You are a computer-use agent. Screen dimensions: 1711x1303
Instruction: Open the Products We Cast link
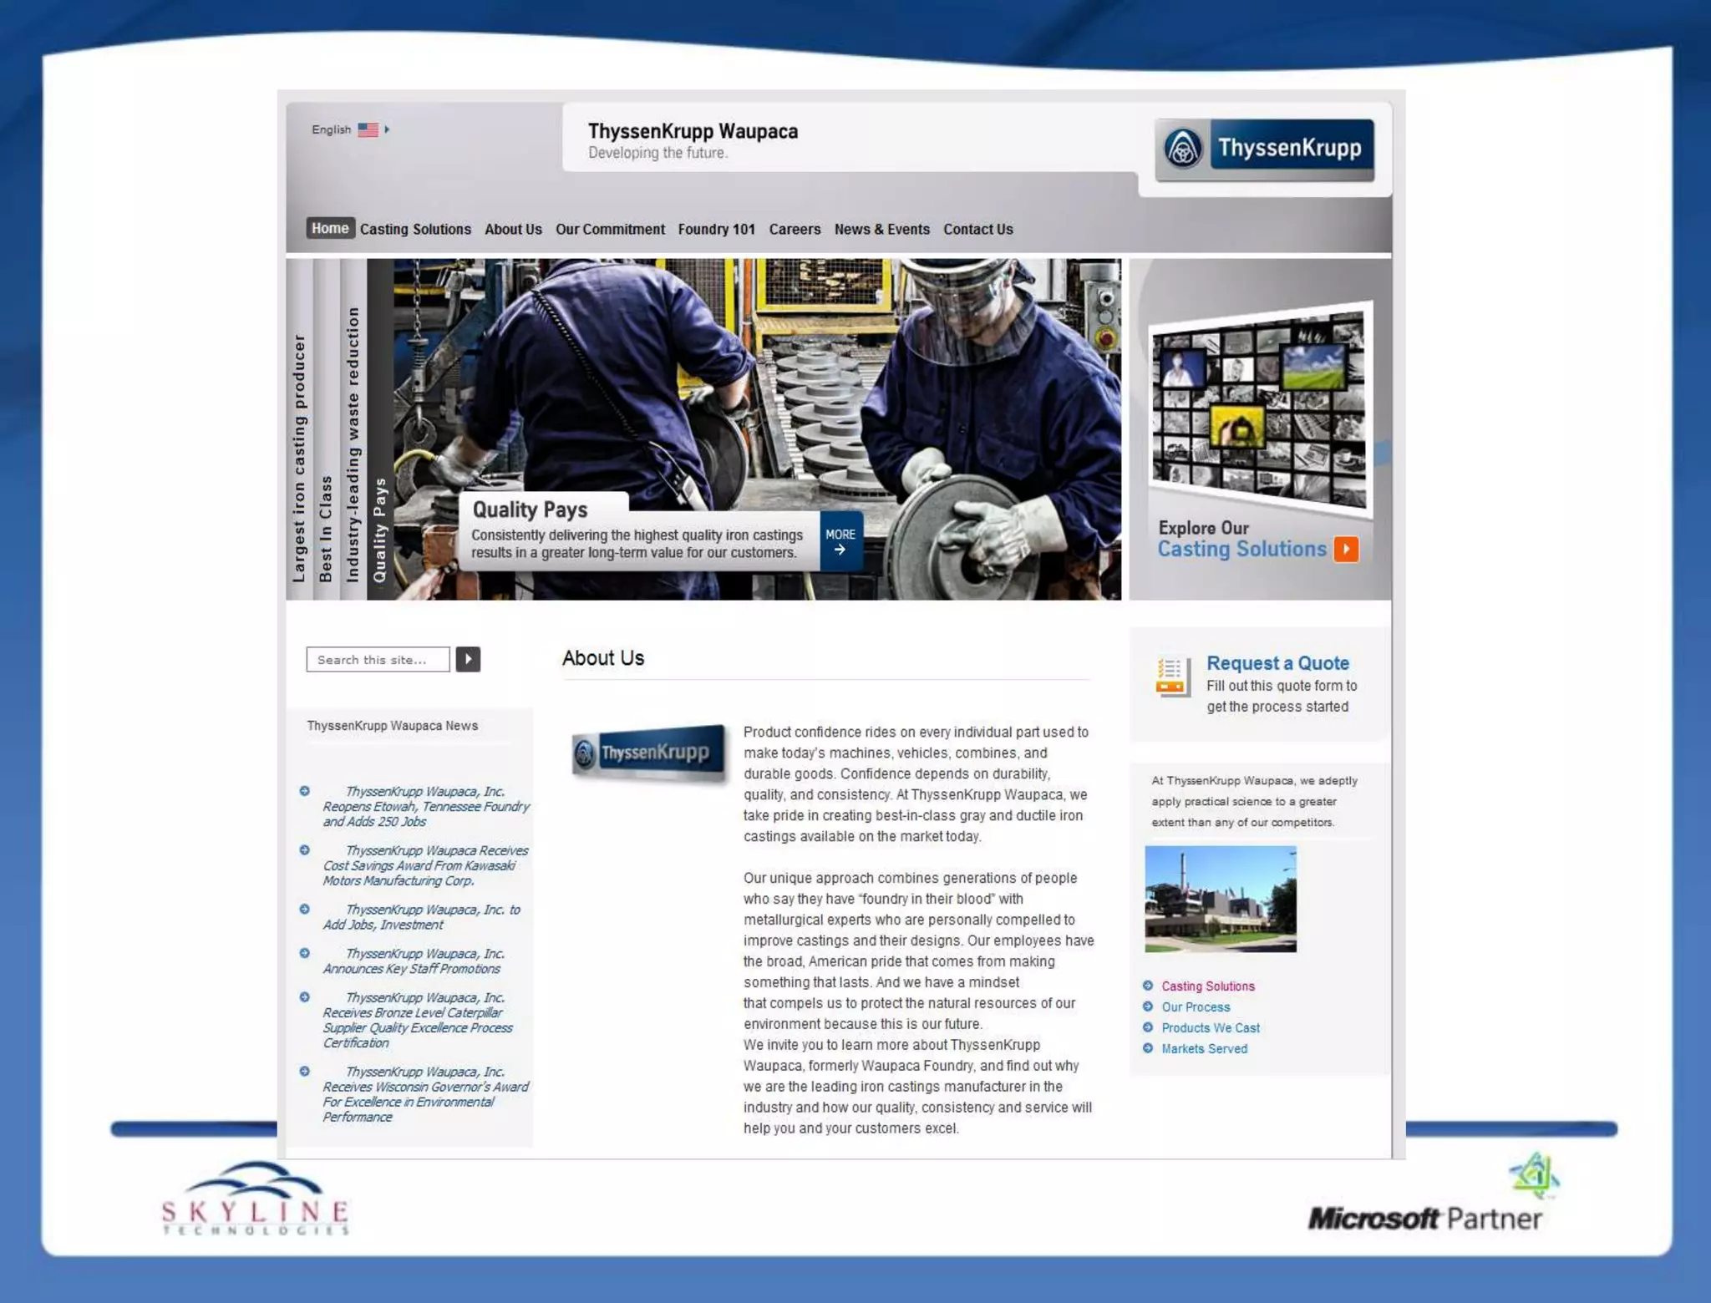click(x=1210, y=1027)
